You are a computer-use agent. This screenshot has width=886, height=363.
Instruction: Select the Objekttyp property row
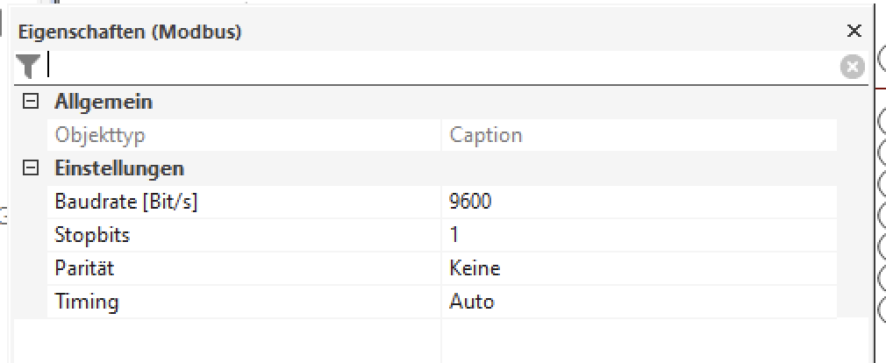100,135
